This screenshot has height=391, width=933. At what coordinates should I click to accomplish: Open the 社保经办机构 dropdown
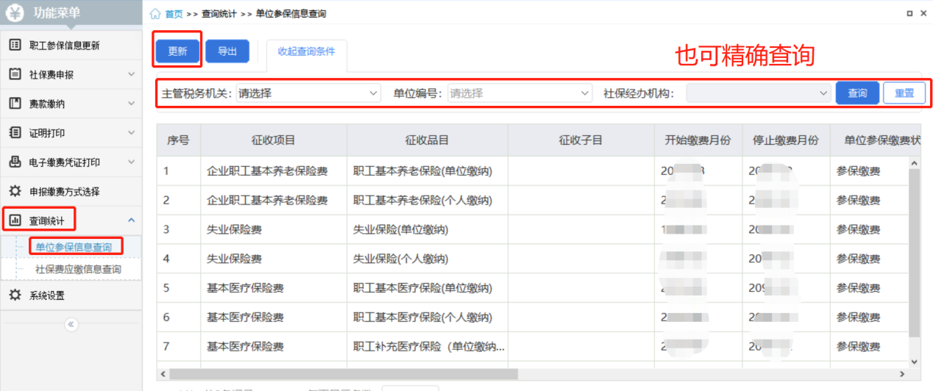point(758,93)
